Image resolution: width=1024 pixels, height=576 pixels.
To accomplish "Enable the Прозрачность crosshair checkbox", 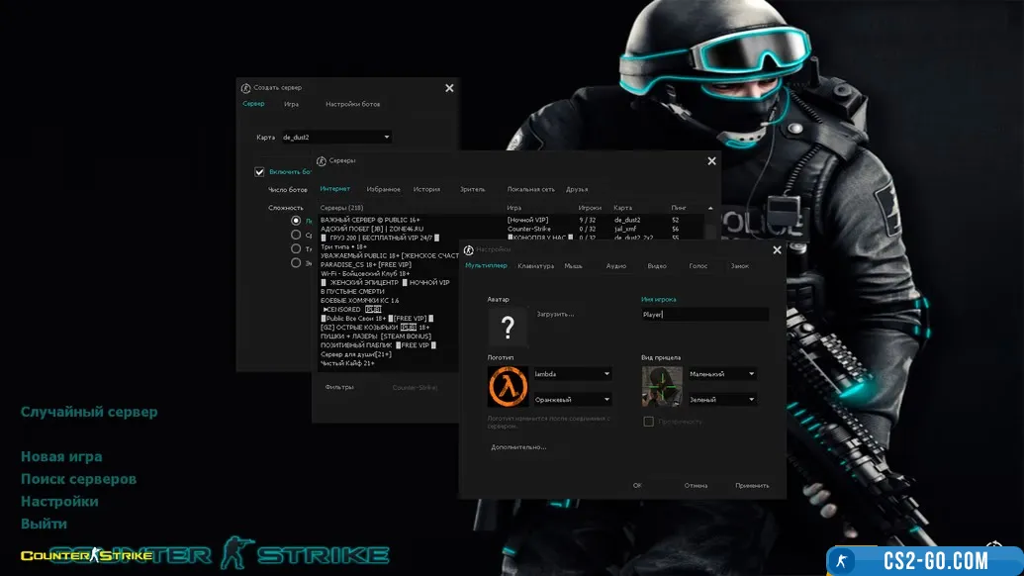I will tap(649, 422).
